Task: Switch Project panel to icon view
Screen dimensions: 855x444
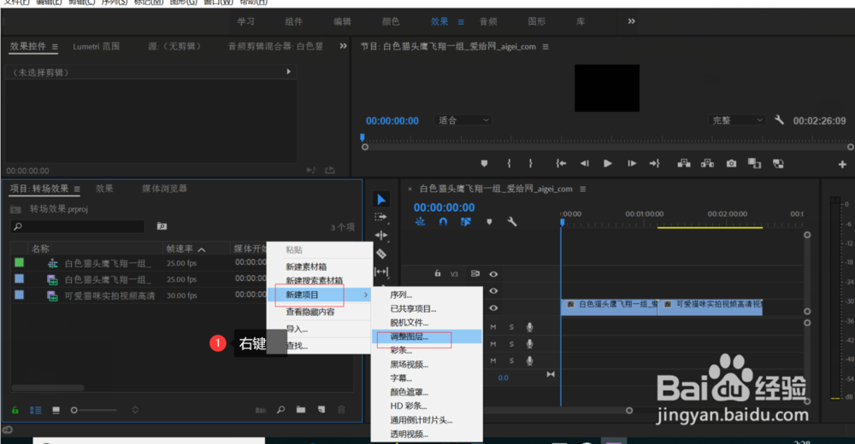Action: point(56,410)
